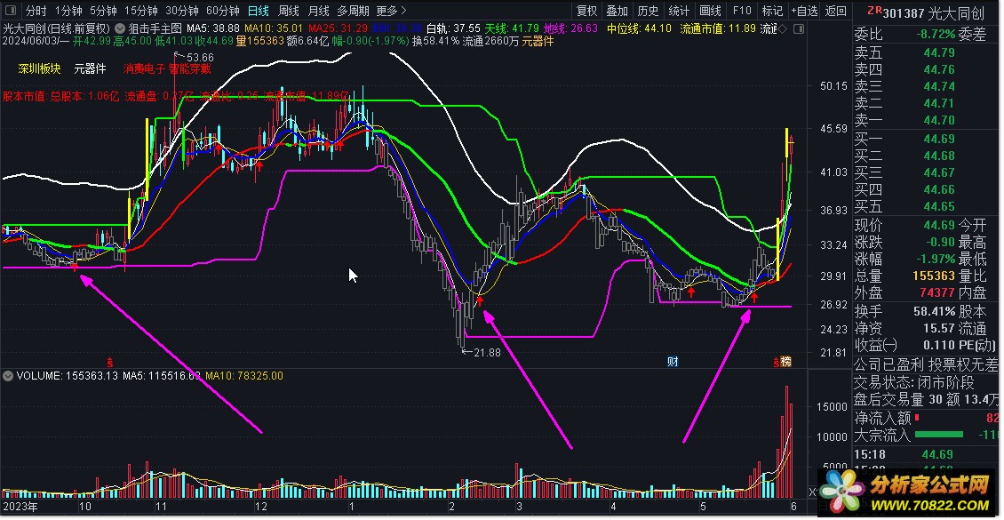1004x520 pixels.
Task: Open the 历史 history button
Action: coord(648,11)
